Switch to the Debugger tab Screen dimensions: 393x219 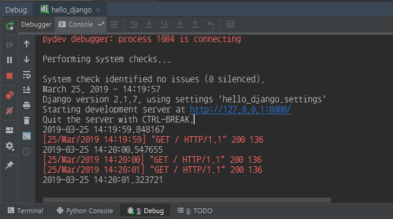pyautogui.click(x=36, y=24)
